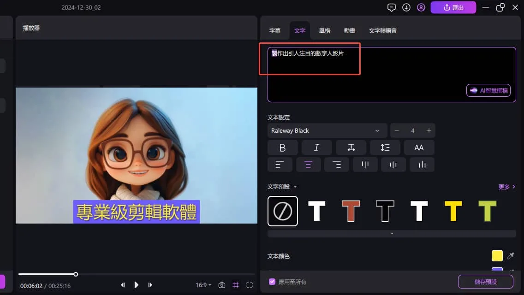Enter fullscreen preview mode

pyautogui.click(x=249, y=285)
